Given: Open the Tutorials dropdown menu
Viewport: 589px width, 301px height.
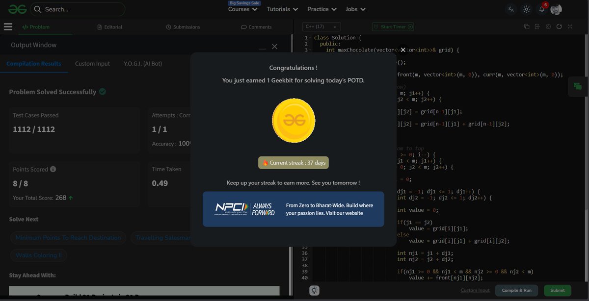Looking at the screenshot, I should (x=282, y=9).
